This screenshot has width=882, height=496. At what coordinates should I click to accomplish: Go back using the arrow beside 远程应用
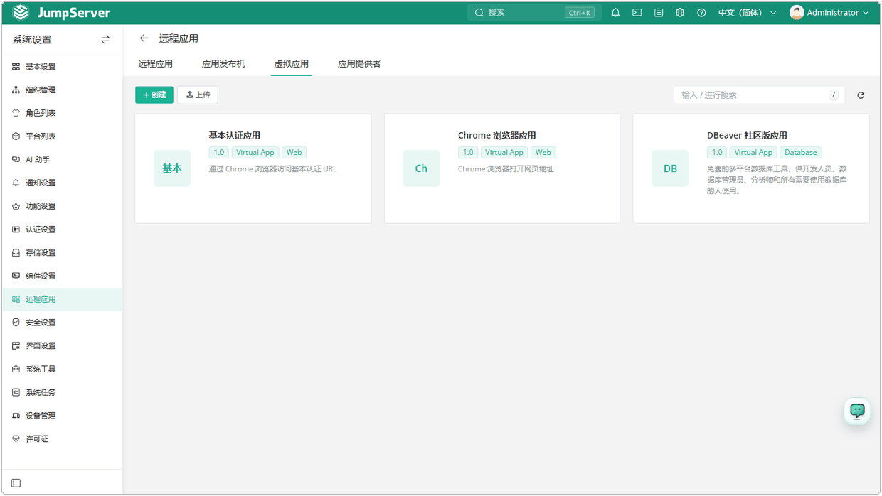(144, 38)
